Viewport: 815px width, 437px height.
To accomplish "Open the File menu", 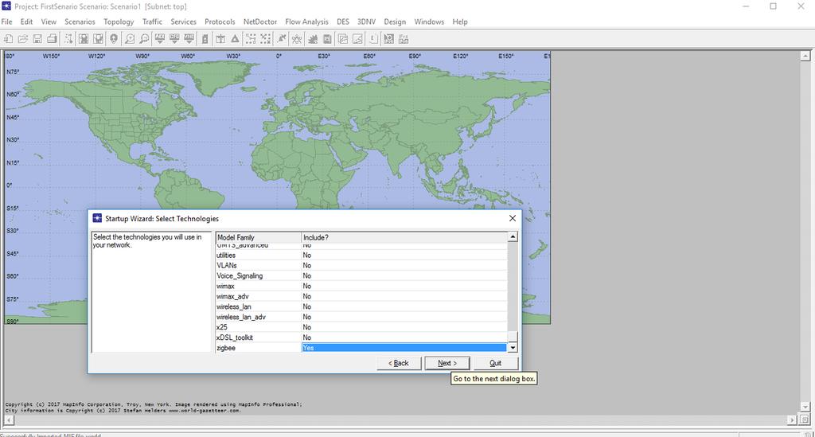I will (x=6, y=21).
